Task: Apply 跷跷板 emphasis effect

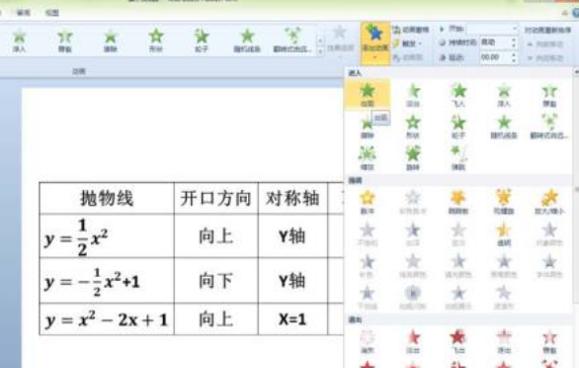Action: click(458, 203)
